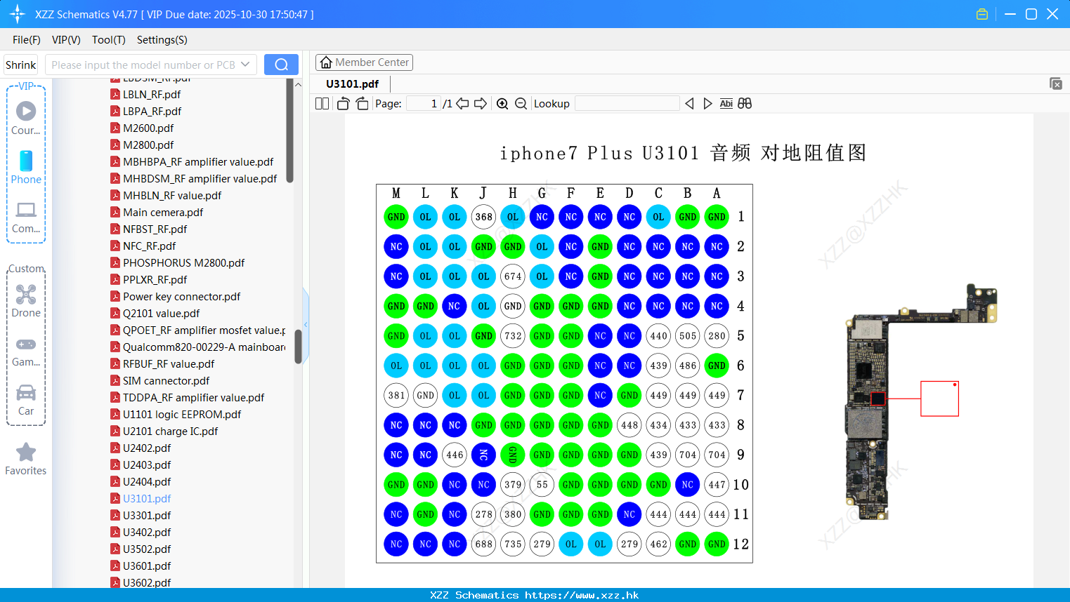Screen dimensions: 1070x602
Task: Click the PDF icon beside SIM connector.pdf
Action: point(115,381)
